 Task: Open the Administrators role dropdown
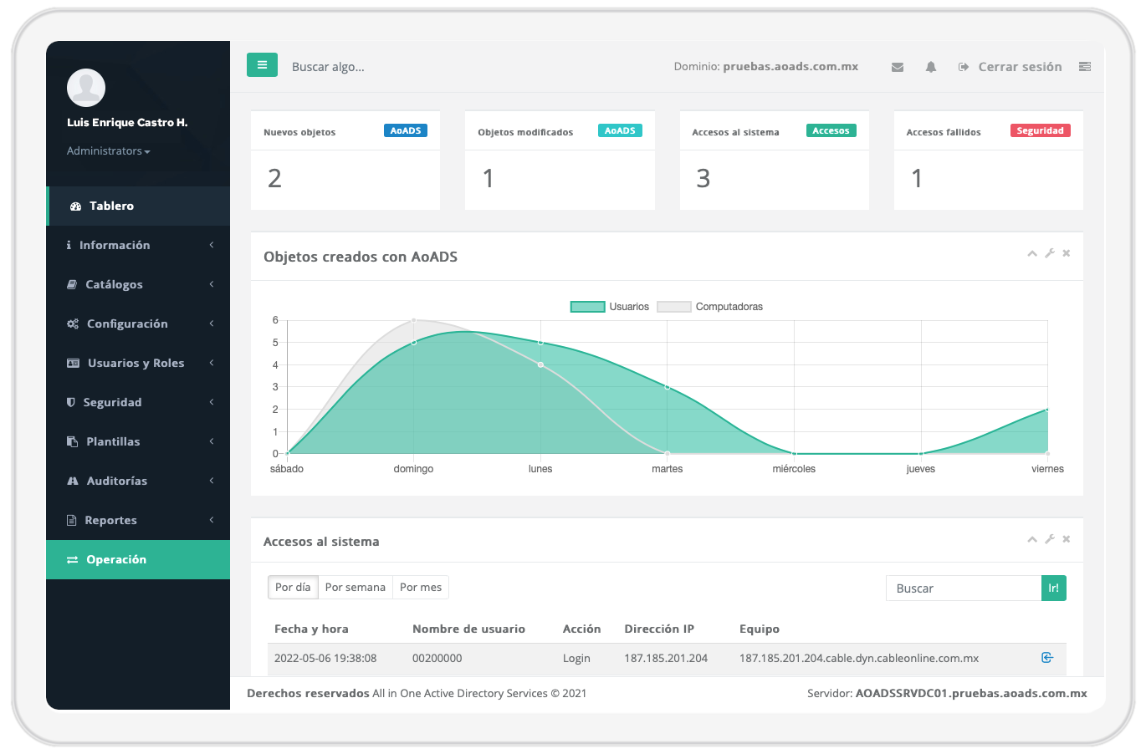coord(109,151)
